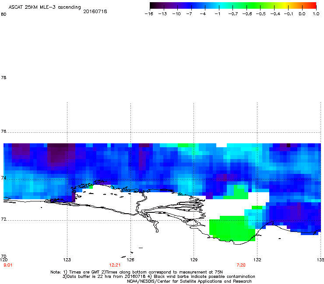The width and height of the screenshot is (324, 284).
Task: Click the 74 latitude axis label
Action: point(4,178)
